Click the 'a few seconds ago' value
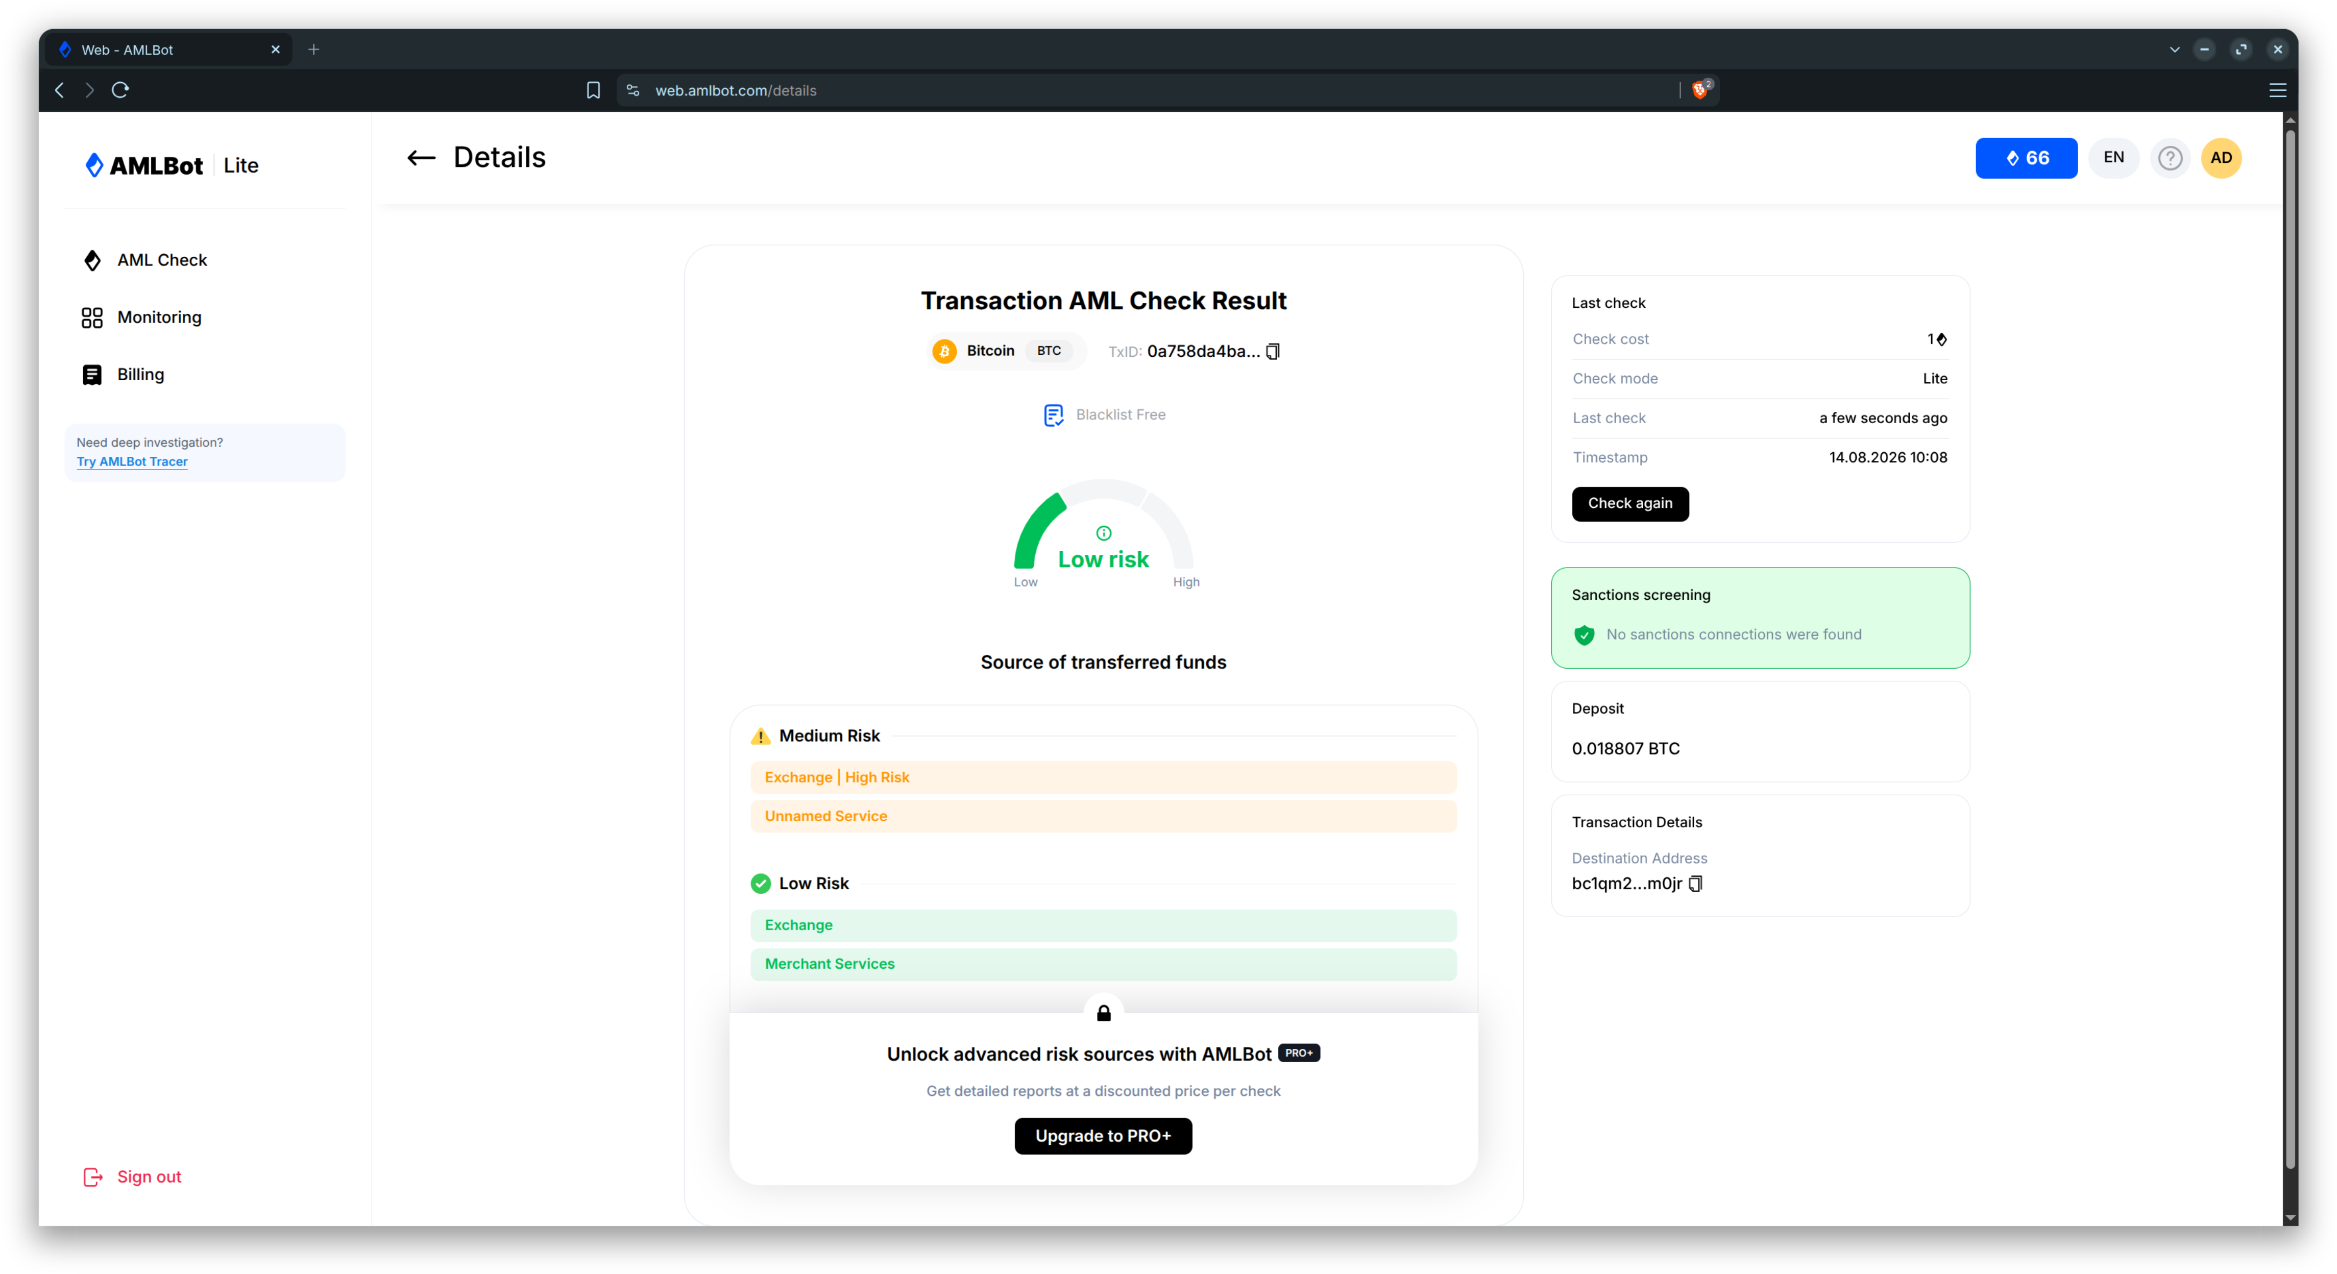The width and height of the screenshot is (2337, 1274). [x=1883, y=419]
